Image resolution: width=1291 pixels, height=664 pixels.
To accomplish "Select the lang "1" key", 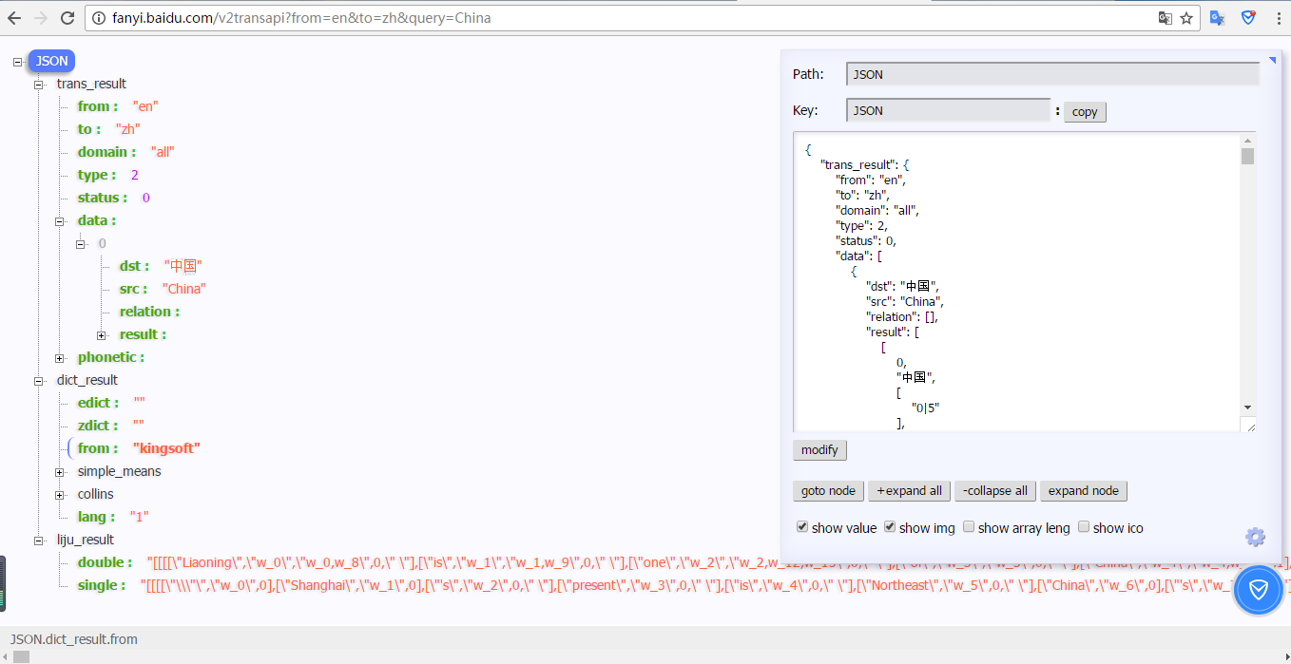I will click(x=96, y=517).
